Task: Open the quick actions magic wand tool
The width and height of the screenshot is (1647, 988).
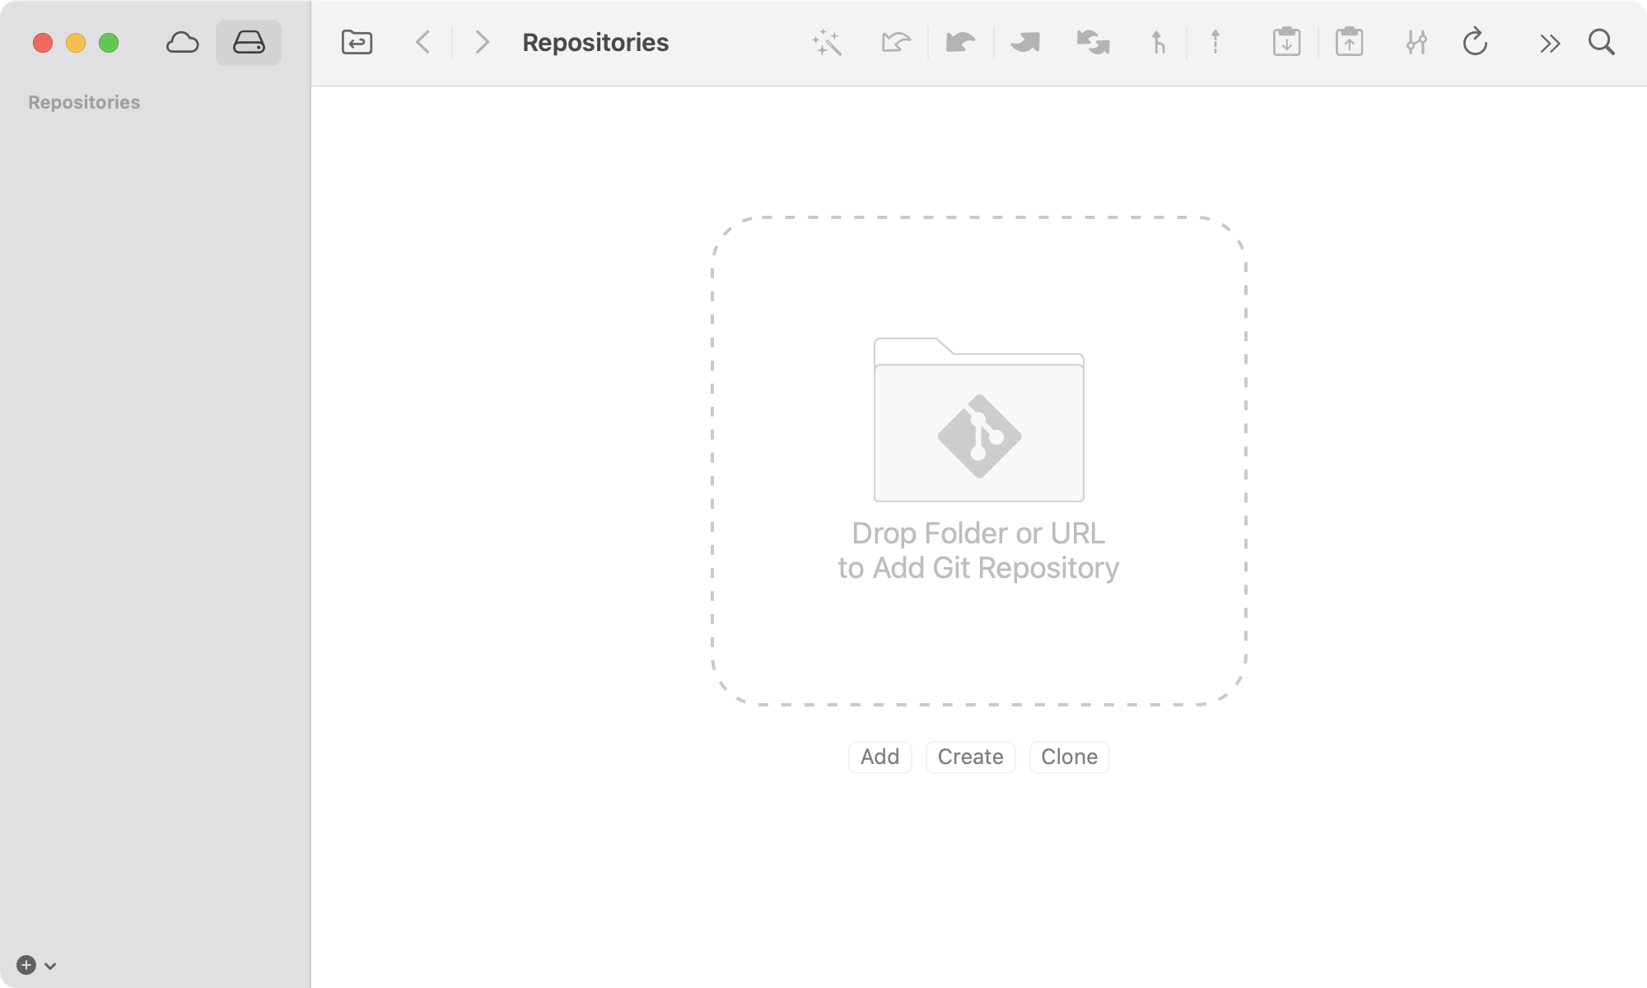Action: 826,42
